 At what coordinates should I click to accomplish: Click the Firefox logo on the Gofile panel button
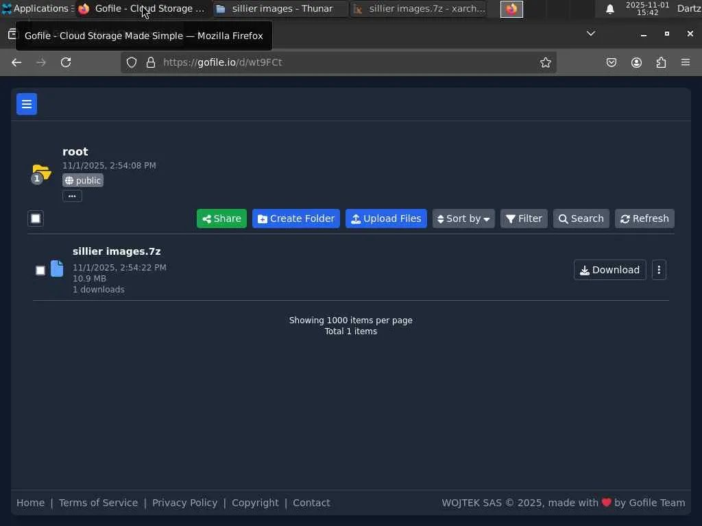[84, 9]
